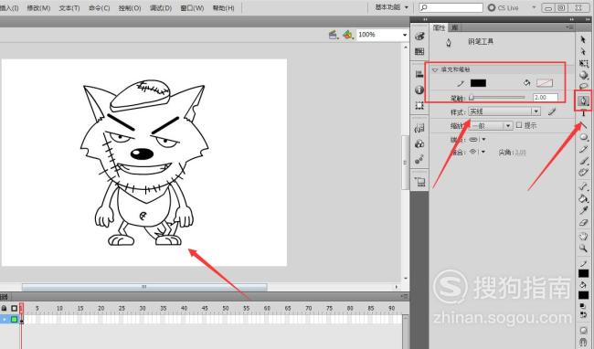Toggle Object Drawing mode in toolbox
594x349 pixels.
click(x=583, y=330)
